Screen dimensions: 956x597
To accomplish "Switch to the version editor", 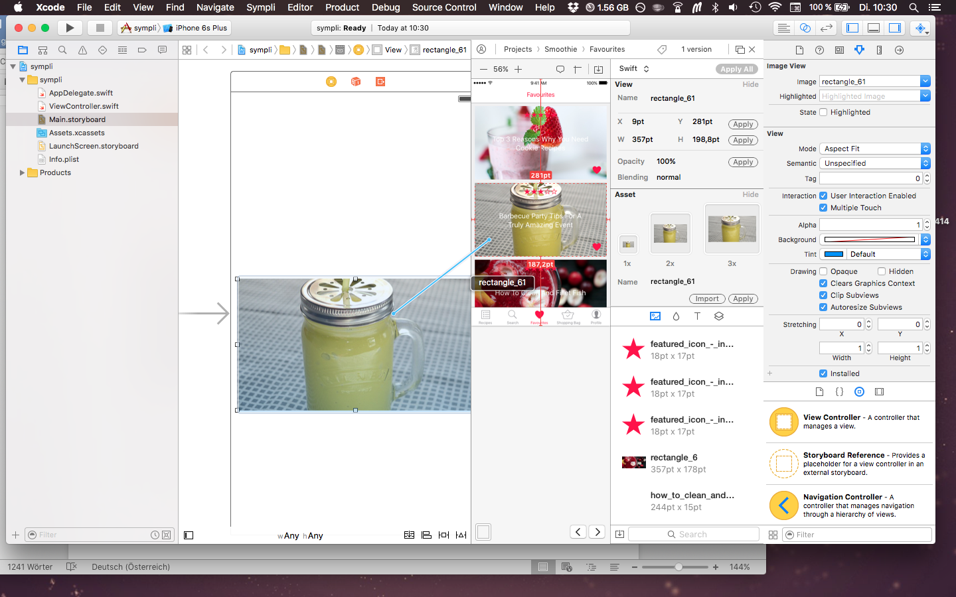I will (x=827, y=28).
